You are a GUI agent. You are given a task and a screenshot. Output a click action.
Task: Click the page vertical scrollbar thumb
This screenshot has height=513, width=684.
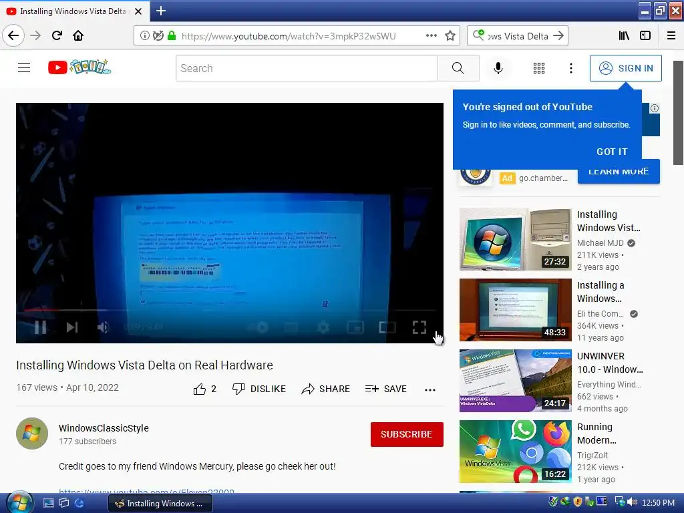[678, 113]
